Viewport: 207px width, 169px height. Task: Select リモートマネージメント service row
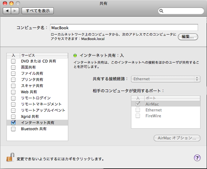(x=38, y=104)
